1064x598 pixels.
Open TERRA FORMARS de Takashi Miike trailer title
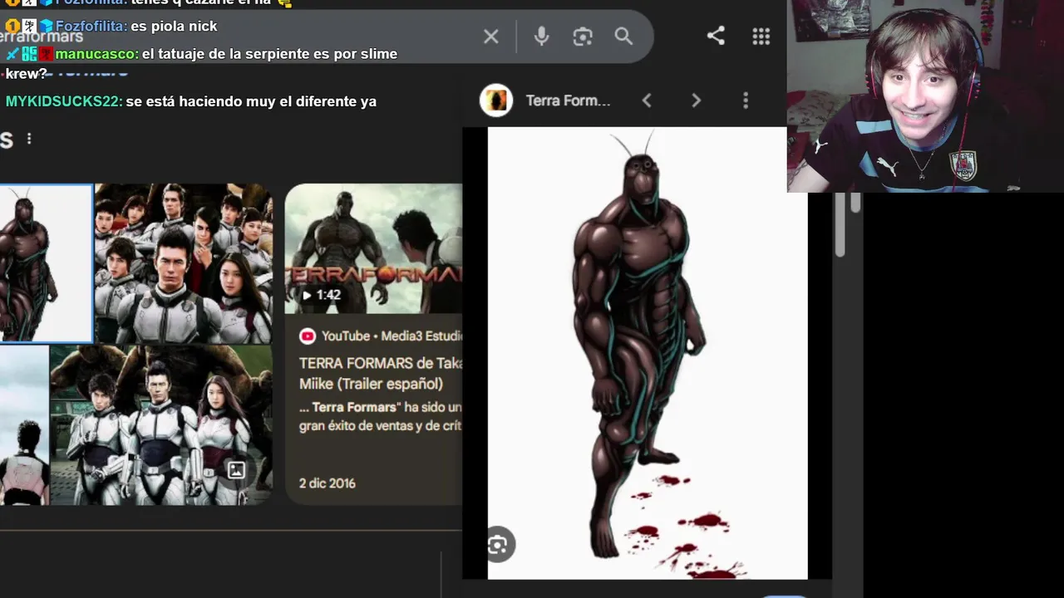pos(381,374)
